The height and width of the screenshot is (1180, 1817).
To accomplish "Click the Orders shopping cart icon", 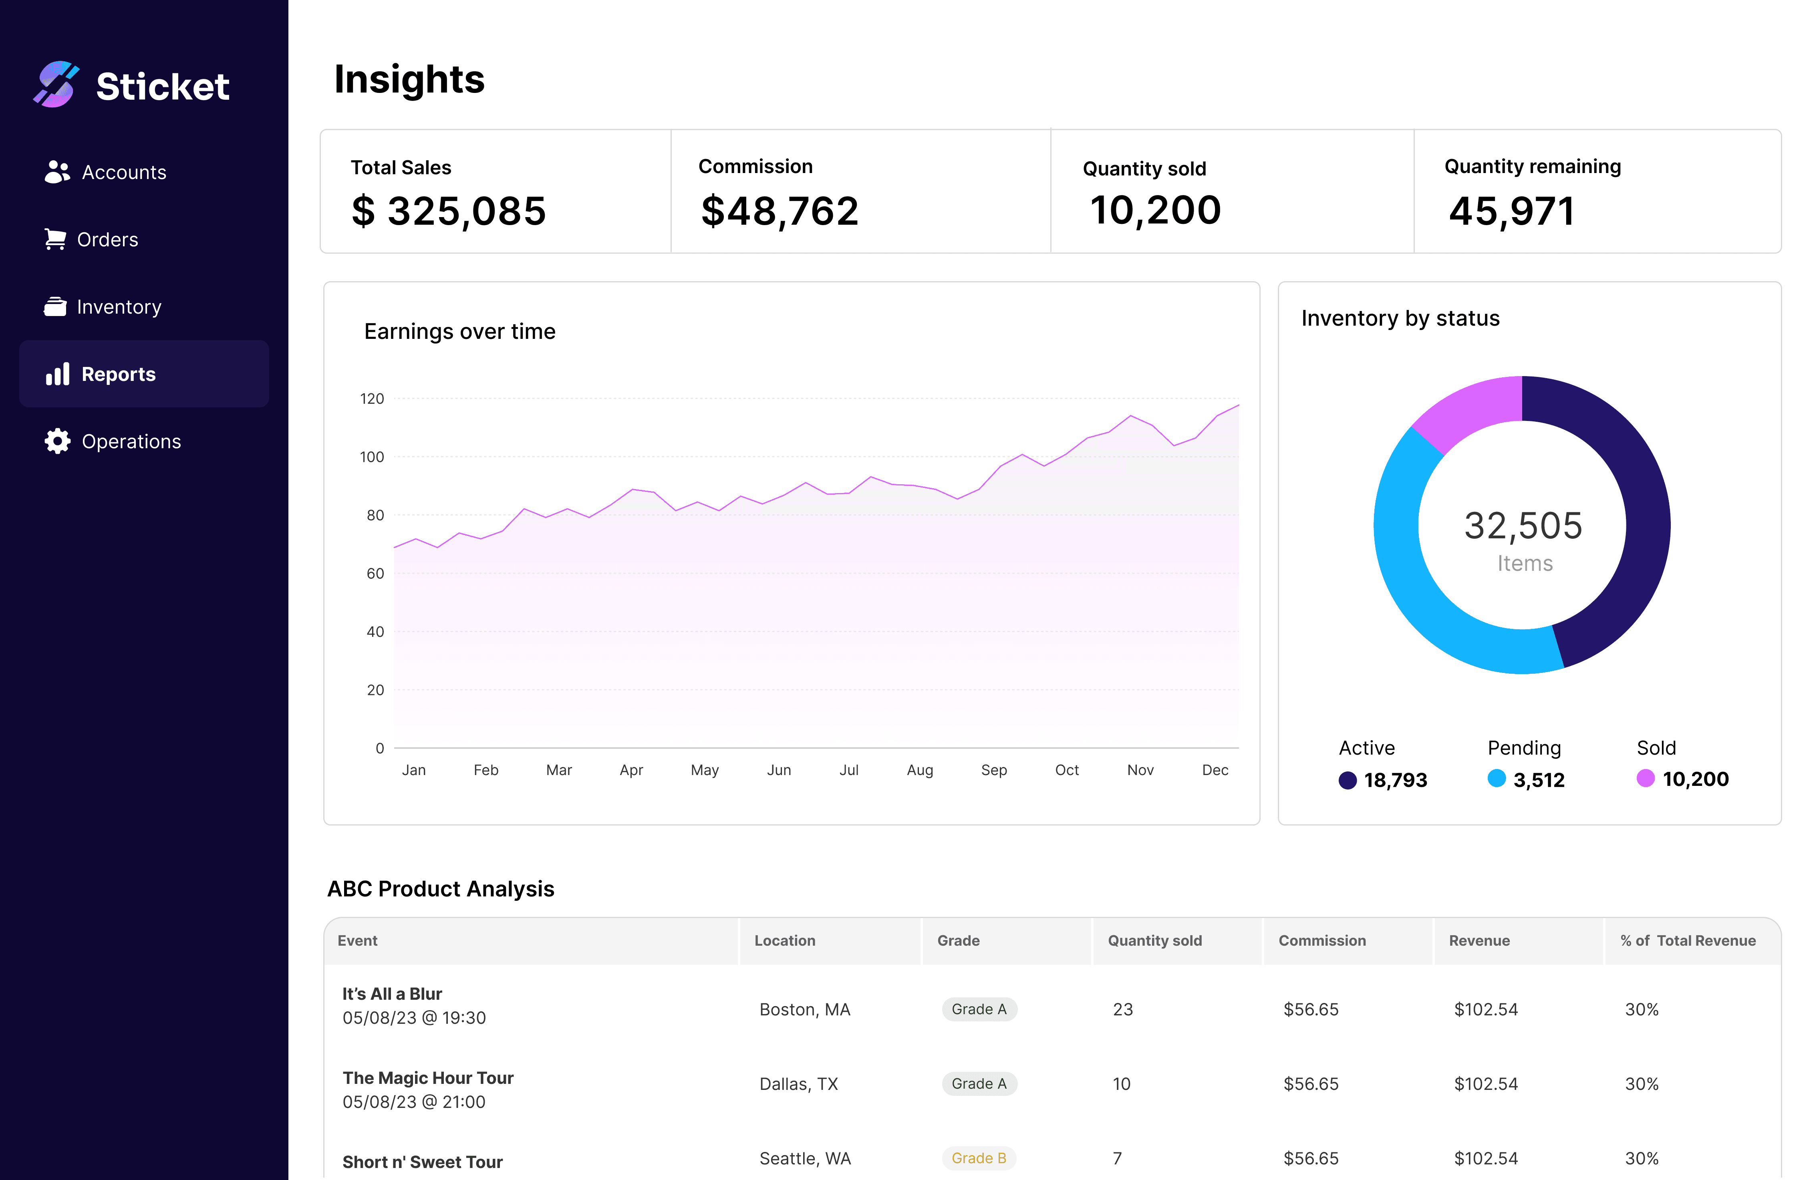I will pos(55,240).
